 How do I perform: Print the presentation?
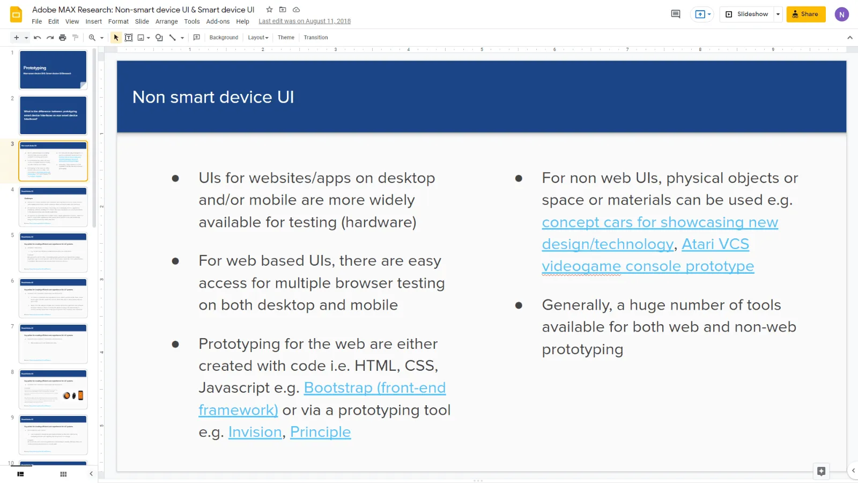(x=63, y=38)
